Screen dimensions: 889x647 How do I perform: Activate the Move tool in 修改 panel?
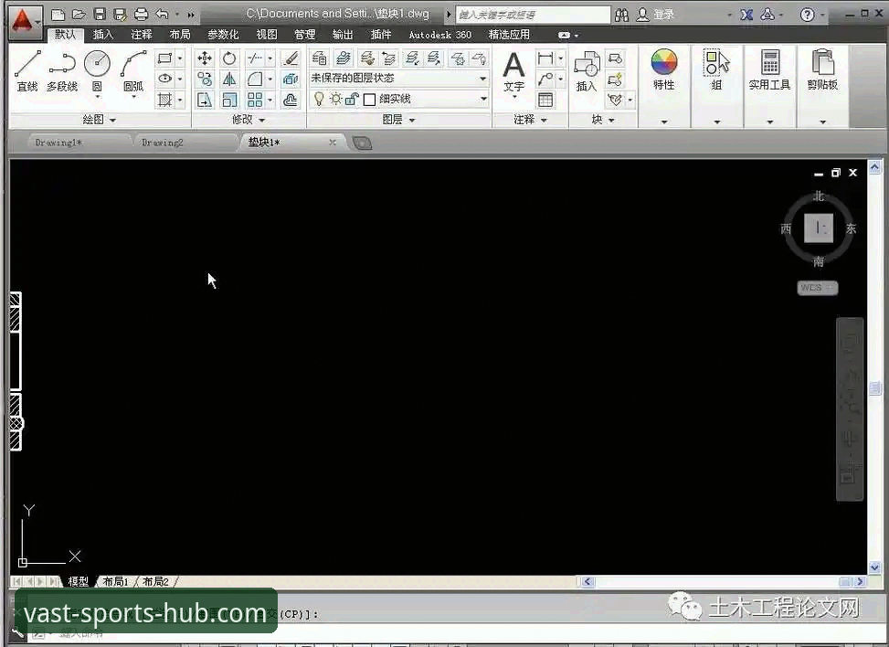(204, 58)
